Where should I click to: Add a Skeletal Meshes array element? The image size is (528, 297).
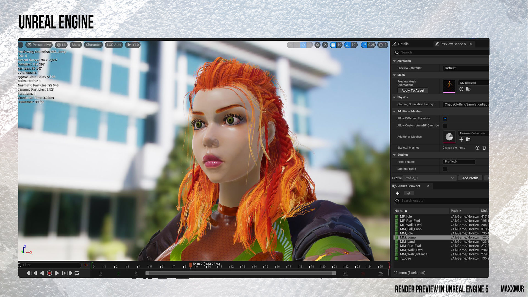tap(477, 148)
